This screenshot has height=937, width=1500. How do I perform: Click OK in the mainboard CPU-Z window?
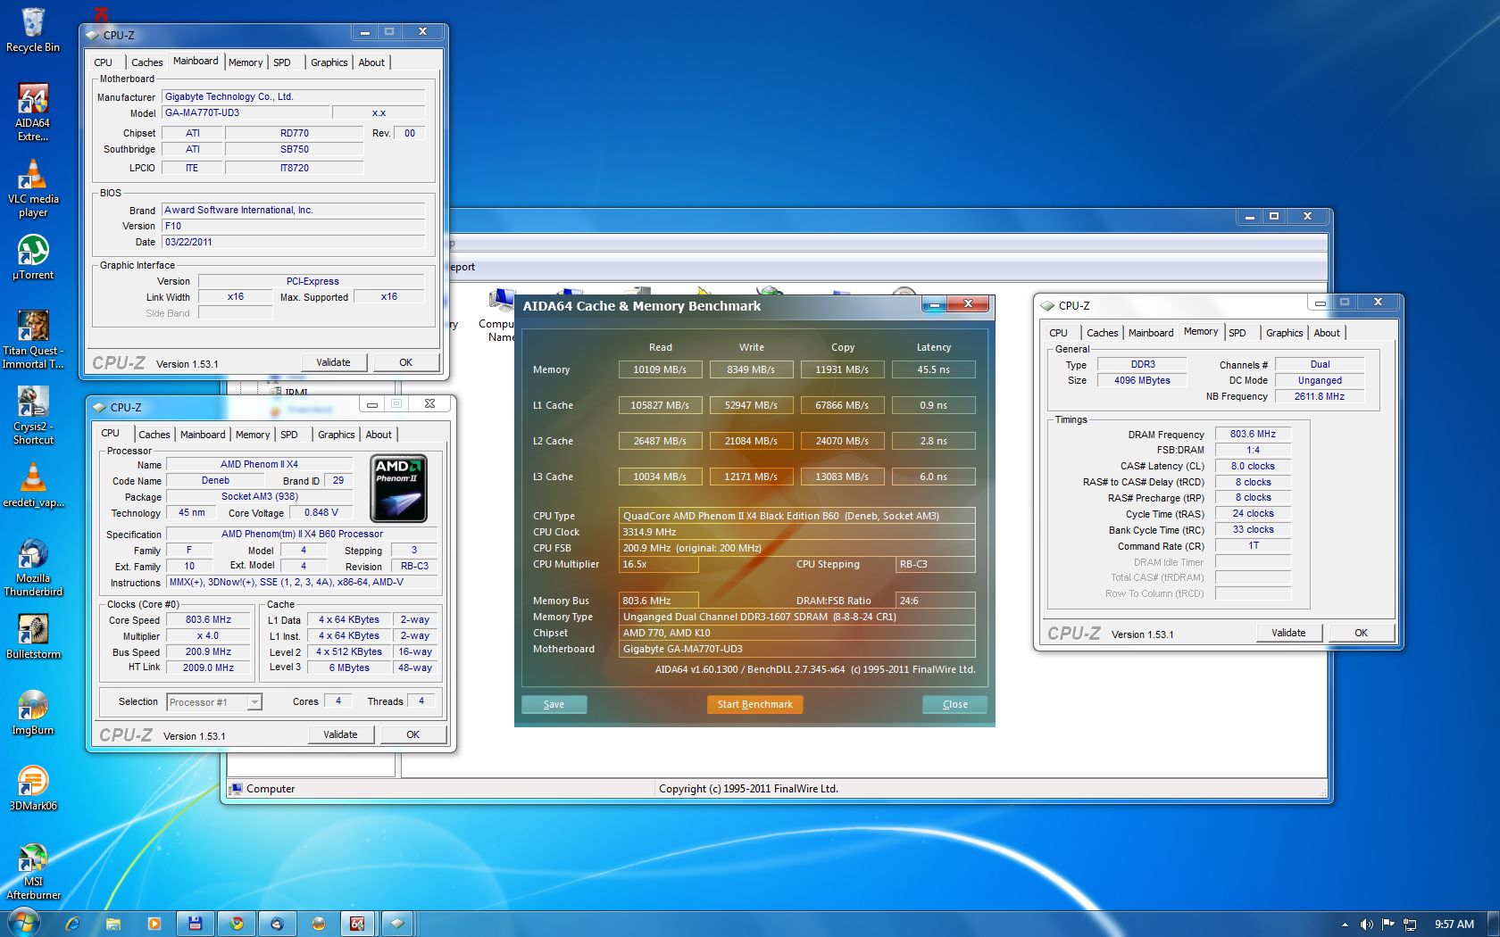[405, 362]
